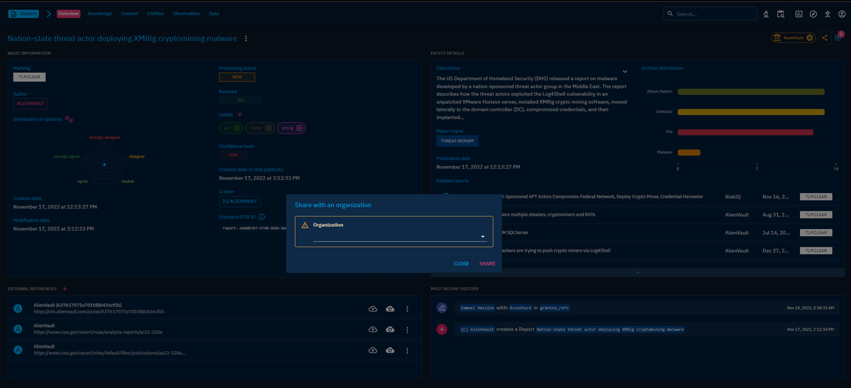Open the custom dashboards chart icon

799,13
